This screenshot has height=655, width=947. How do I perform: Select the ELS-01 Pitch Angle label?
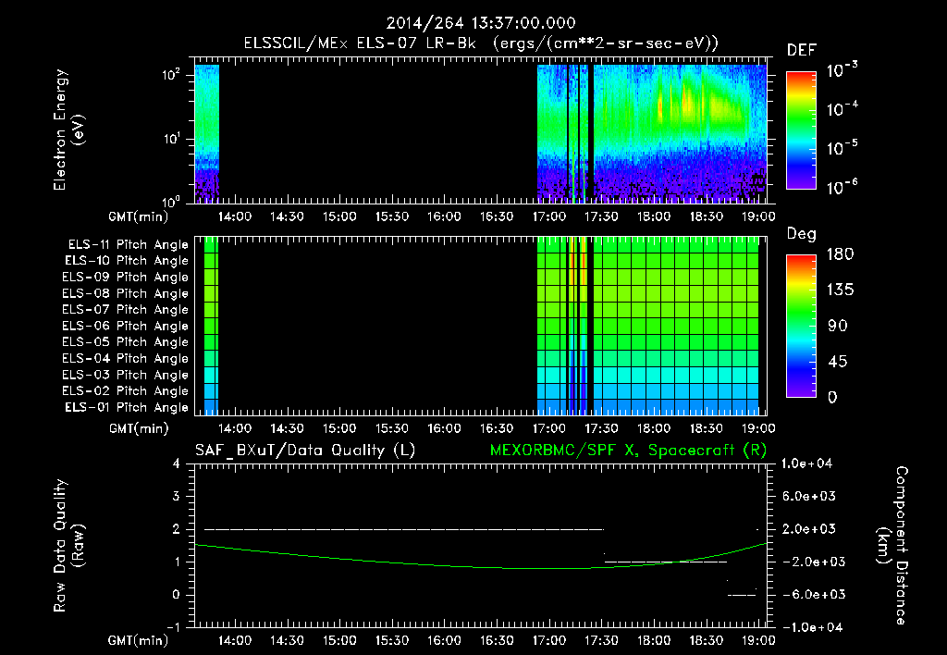tap(127, 407)
